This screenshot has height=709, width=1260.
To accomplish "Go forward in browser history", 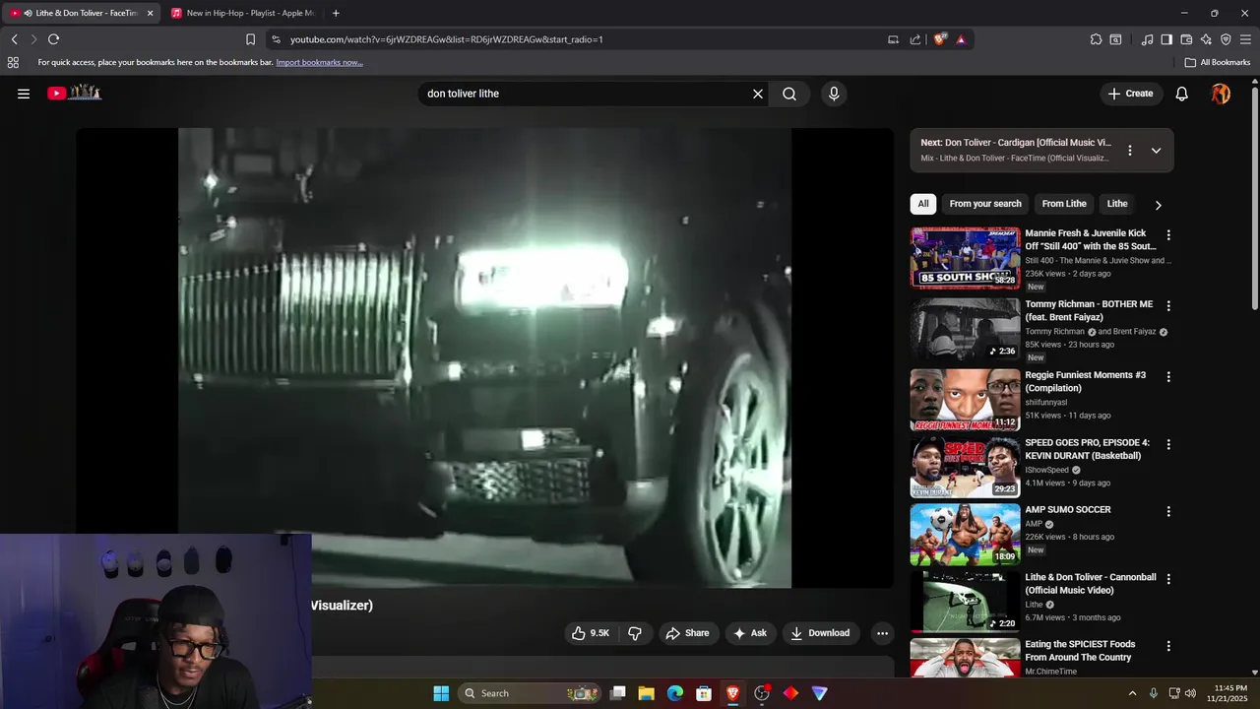I will tap(33, 39).
